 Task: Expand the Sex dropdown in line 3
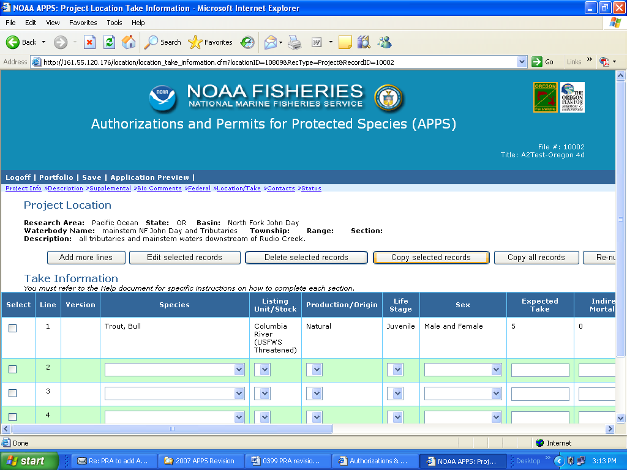pyautogui.click(x=463, y=394)
